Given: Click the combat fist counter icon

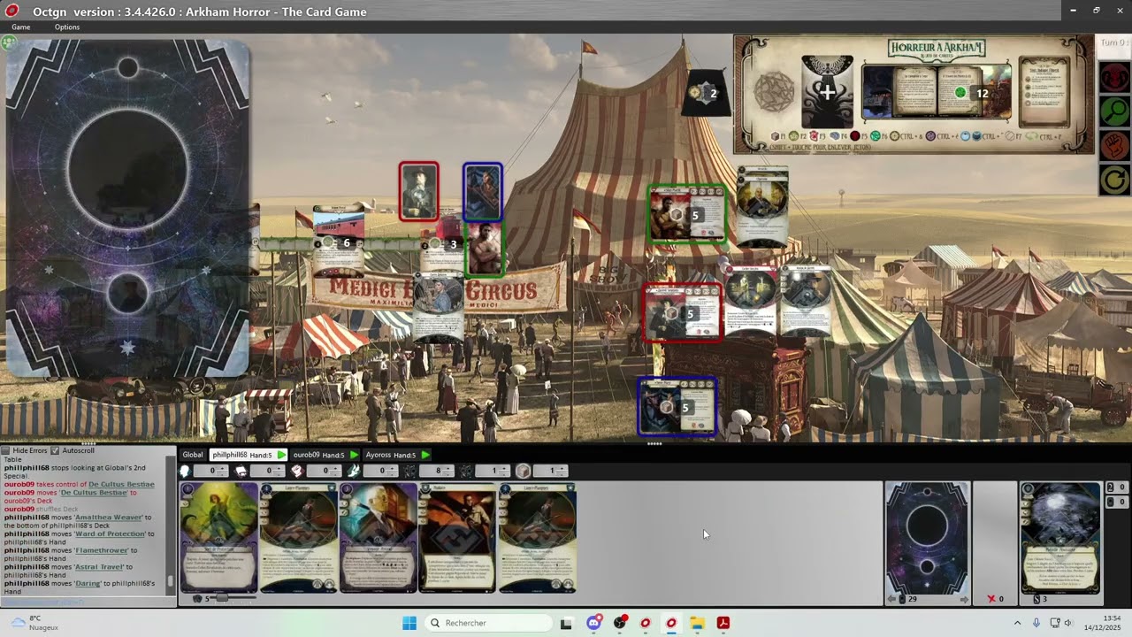Looking at the screenshot, I should pos(297,471).
